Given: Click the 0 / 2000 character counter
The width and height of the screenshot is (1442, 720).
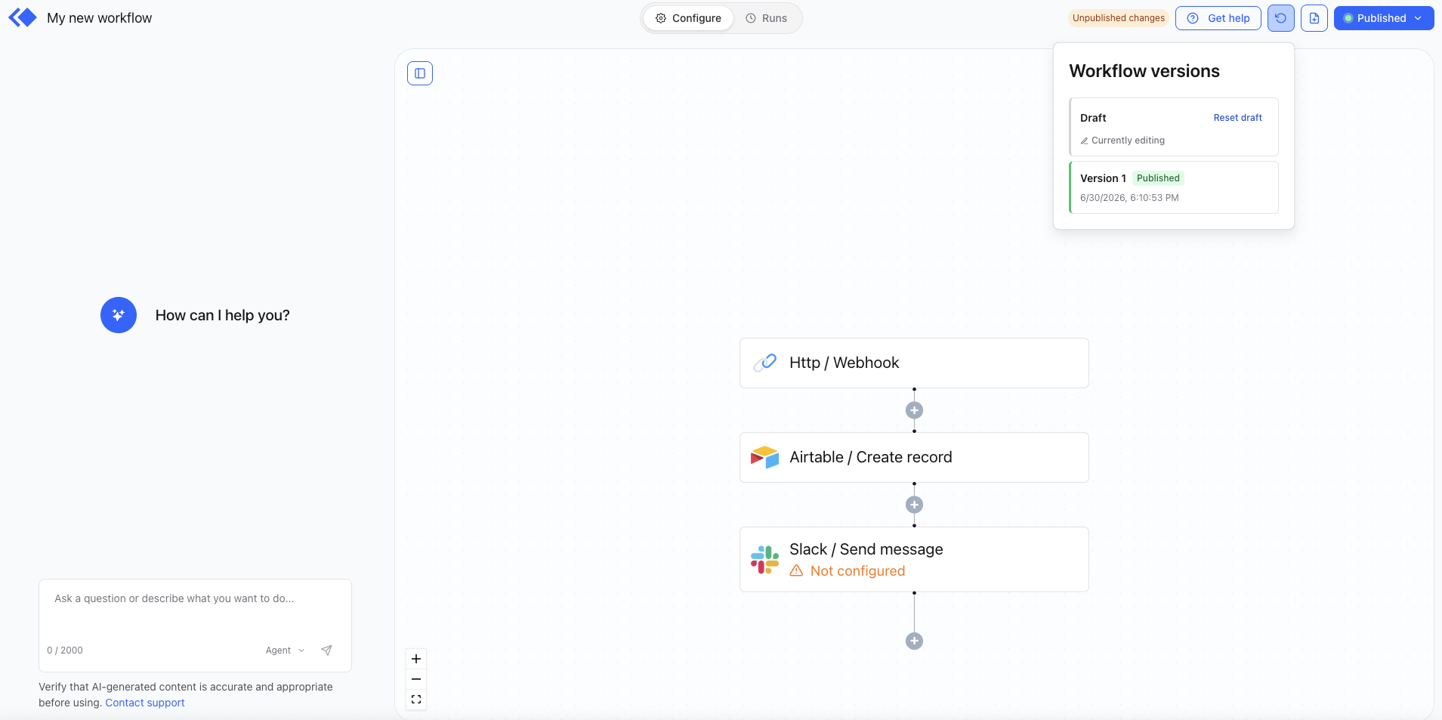Looking at the screenshot, I should (65, 650).
